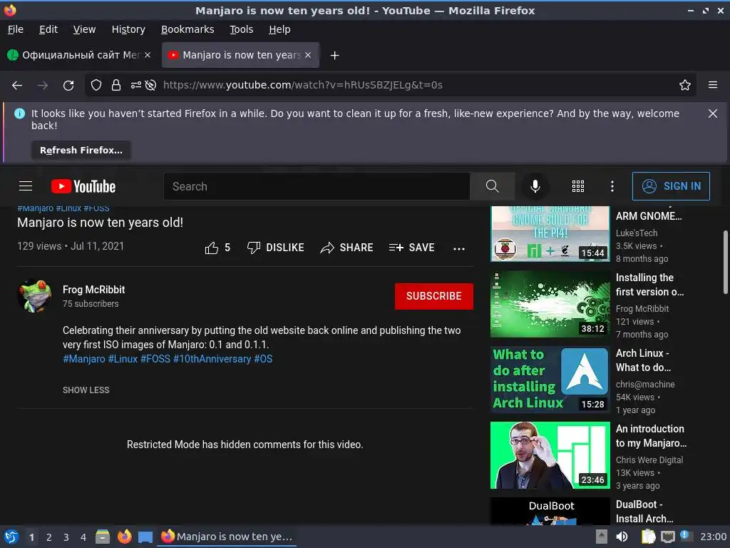This screenshot has height=548, width=730.
Task: Click the YouTube search magnifier button
Action: 493,186
